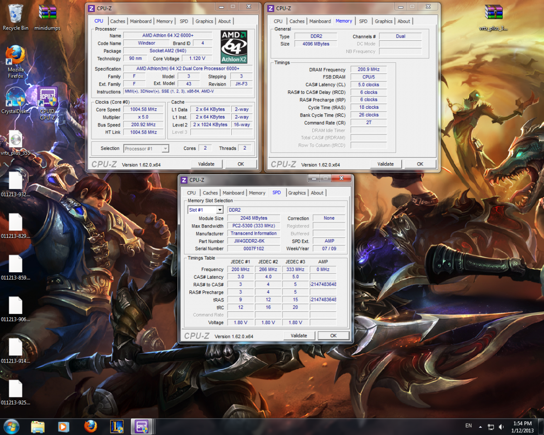Click the Core Voltage 1.120 V value
This screenshot has width=544, height=435.
197,58
